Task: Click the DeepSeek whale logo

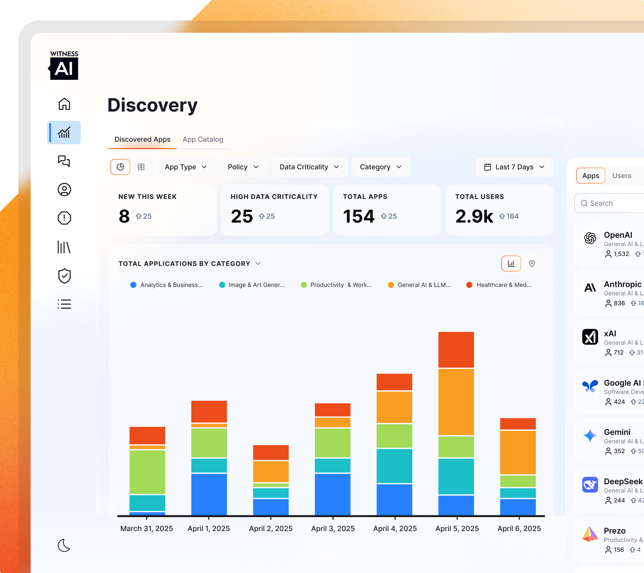Action: (x=590, y=485)
